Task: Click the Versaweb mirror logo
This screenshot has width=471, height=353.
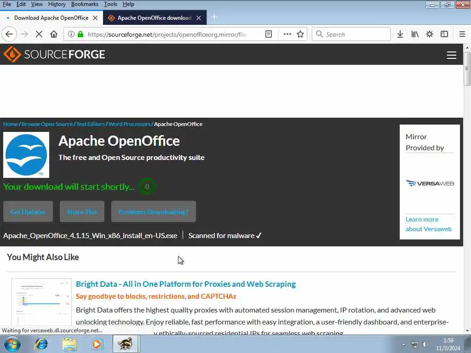Action: (x=430, y=183)
